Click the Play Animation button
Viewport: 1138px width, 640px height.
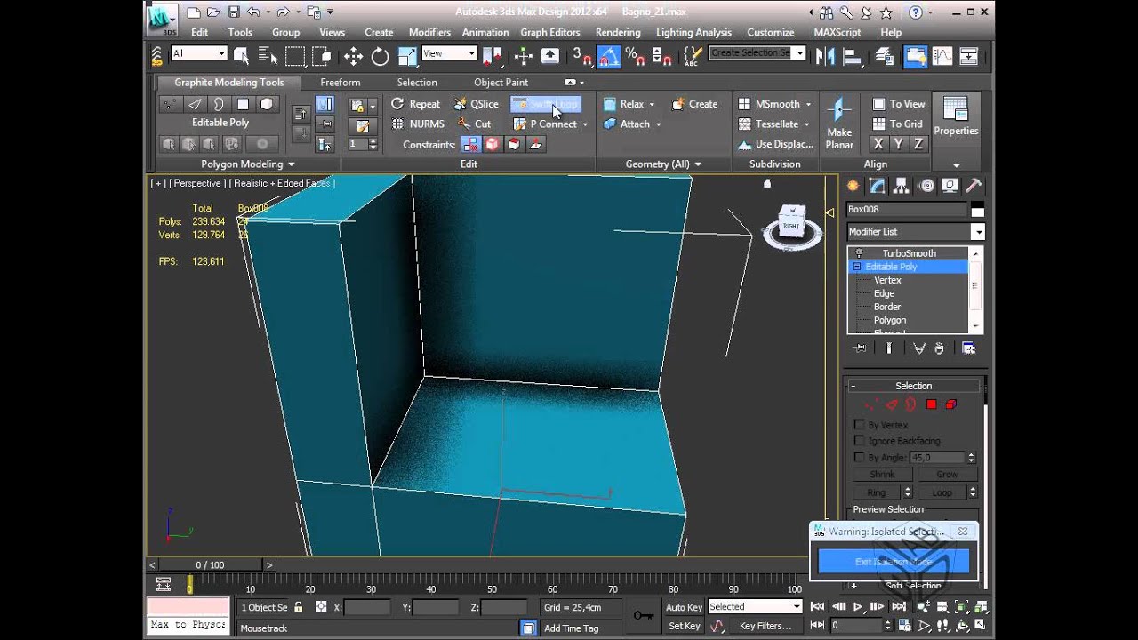click(x=858, y=607)
